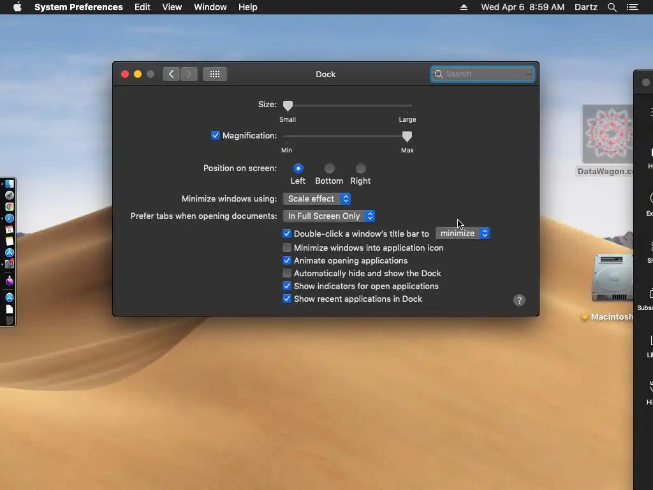Open the Edit menu
The image size is (653, 490).
(142, 7)
